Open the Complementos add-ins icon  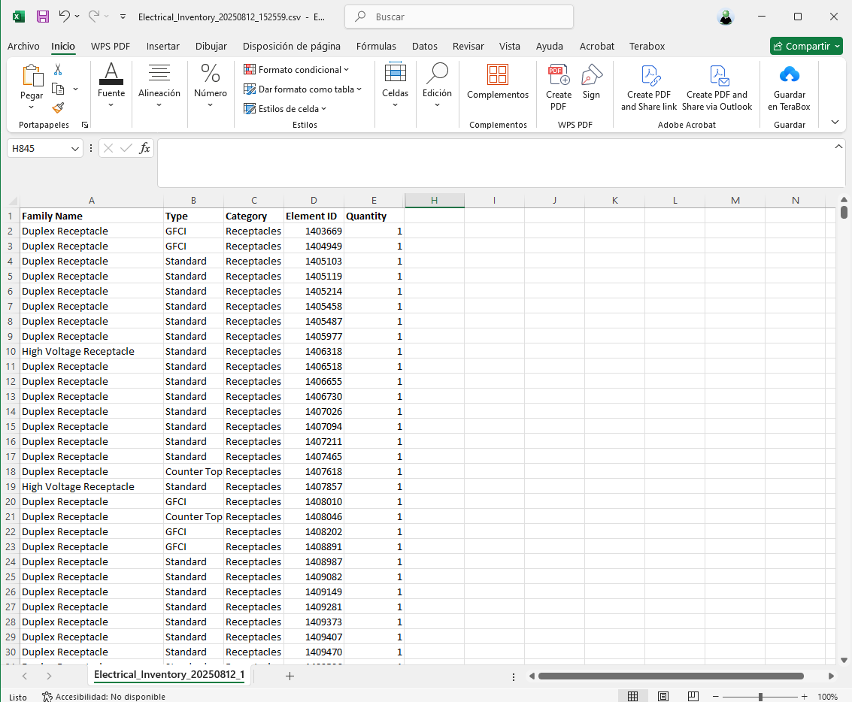[498, 75]
